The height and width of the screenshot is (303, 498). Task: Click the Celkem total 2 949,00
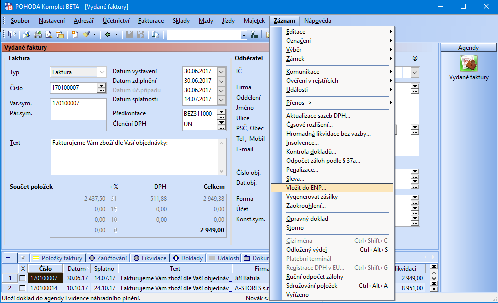click(x=212, y=230)
